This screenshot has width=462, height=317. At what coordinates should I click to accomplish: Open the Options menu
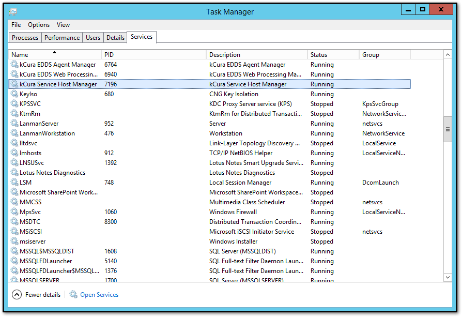click(39, 25)
